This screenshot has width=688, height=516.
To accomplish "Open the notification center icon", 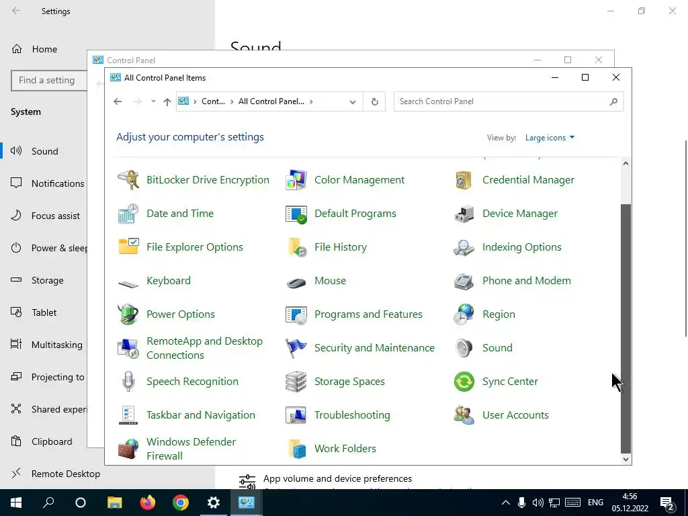I will pyautogui.click(x=667, y=503).
